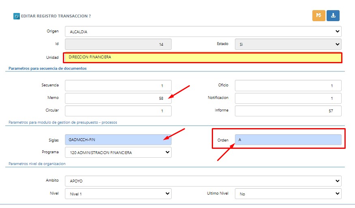Click the disabled Id field
Image resolution: width=355 pixels, height=208 pixels.
click(118, 44)
